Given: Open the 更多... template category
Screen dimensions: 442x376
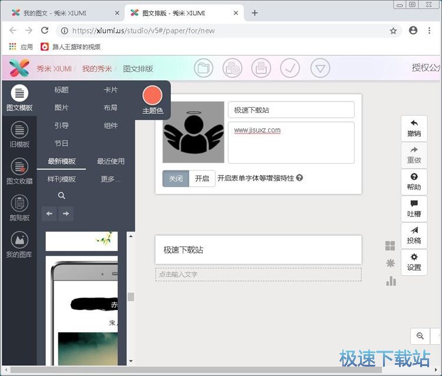Looking at the screenshot, I should pyautogui.click(x=111, y=179).
